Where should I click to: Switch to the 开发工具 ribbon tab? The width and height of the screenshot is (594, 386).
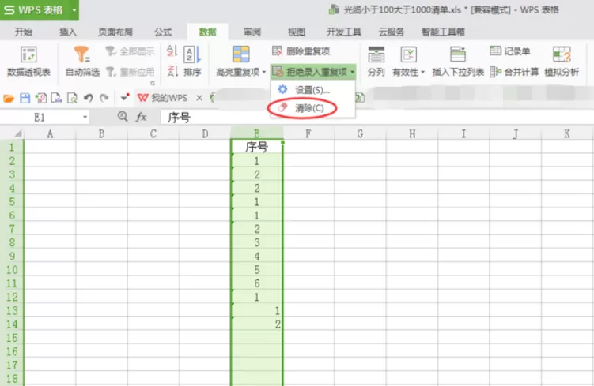(x=344, y=32)
